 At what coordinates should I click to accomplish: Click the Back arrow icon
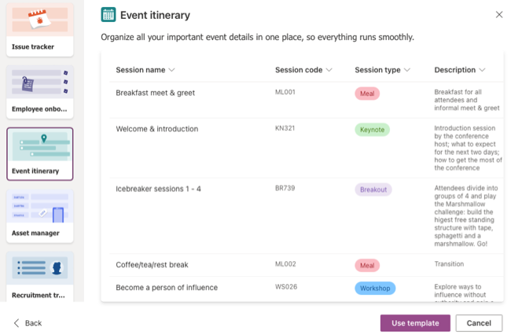point(17,323)
